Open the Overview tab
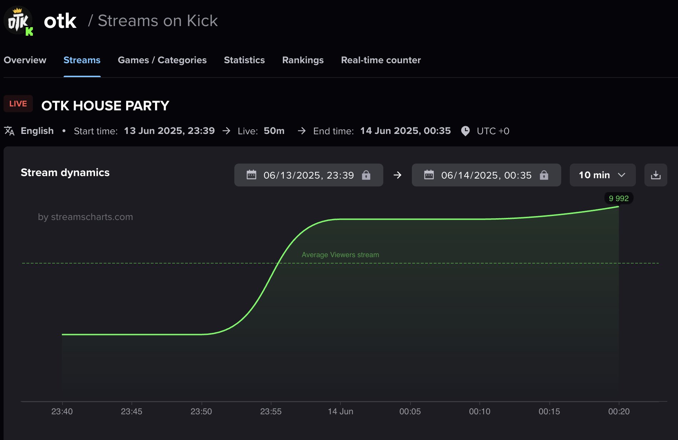 [25, 60]
